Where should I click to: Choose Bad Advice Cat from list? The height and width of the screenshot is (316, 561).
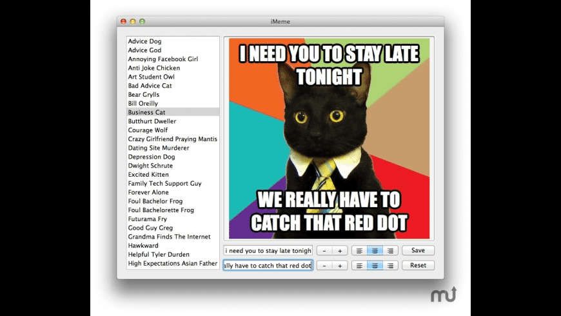click(173, 86)
